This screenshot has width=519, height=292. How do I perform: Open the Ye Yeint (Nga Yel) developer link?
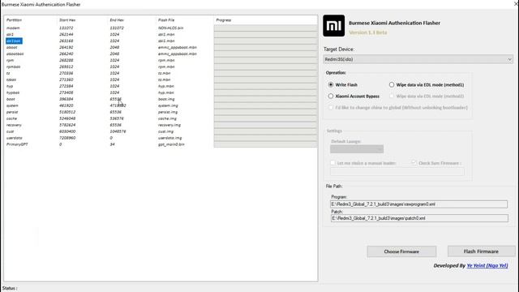(487, 265)
